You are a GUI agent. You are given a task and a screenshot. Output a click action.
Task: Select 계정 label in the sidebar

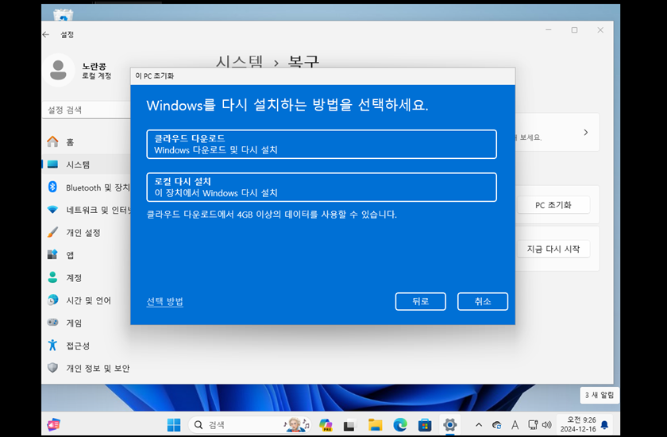[74, 277]
